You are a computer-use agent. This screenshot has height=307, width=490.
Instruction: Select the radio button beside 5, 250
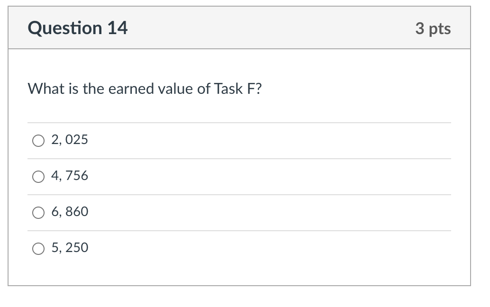pyautogui.click(x=38, y=248)
